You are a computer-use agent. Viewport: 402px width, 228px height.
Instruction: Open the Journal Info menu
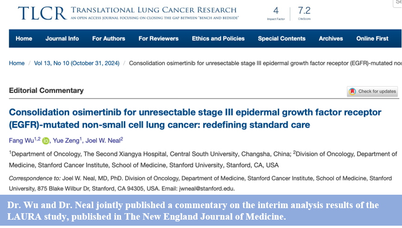[62, 39]
